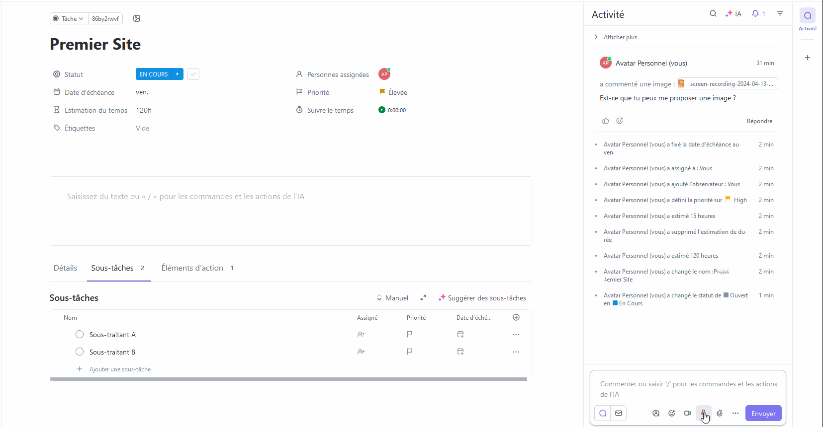Switch to email mode in the composer
Screen dimensions: 823x427
619,413
